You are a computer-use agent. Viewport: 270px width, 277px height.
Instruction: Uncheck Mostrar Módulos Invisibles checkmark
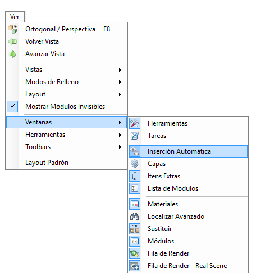12,107
